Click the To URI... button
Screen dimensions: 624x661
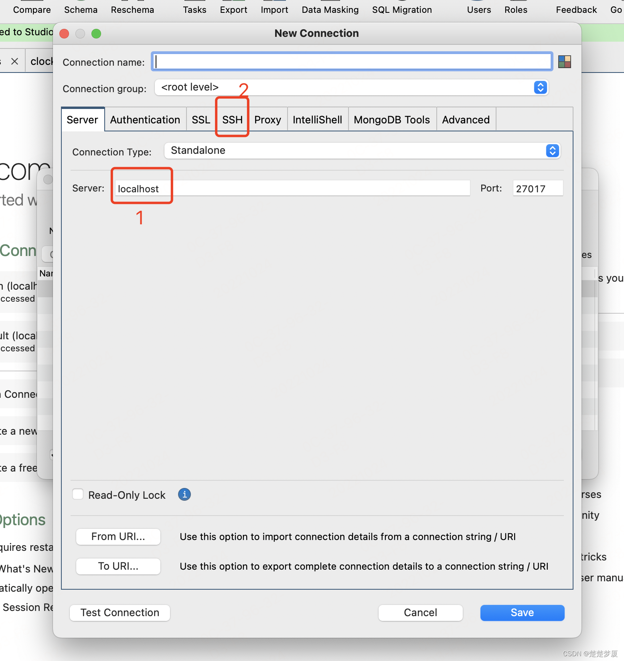tap(118, 566)
